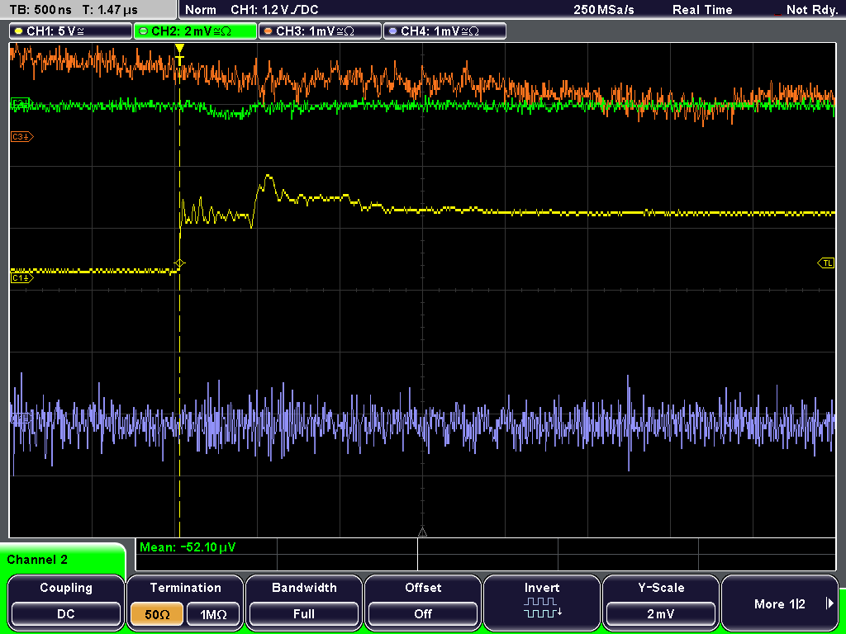Click the orange dot of CH3 tab
The image size is (846, 634).
click(269, 31)
